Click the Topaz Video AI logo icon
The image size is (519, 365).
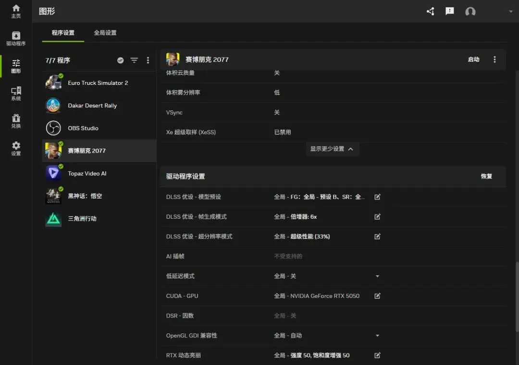pos(53,174)
